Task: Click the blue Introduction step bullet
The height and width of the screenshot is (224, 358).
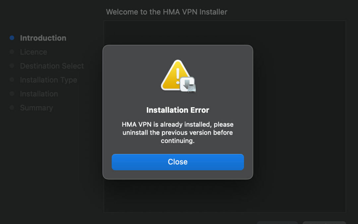Action: point(12,38)
